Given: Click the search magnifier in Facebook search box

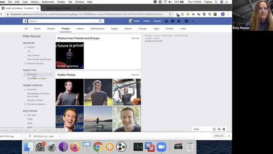Looking at the screenshot, I should point(100,21).
